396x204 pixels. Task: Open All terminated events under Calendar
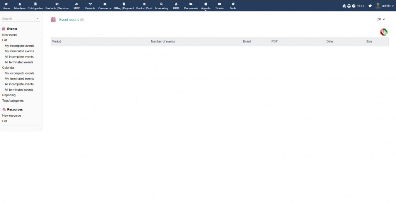point(19,90)
